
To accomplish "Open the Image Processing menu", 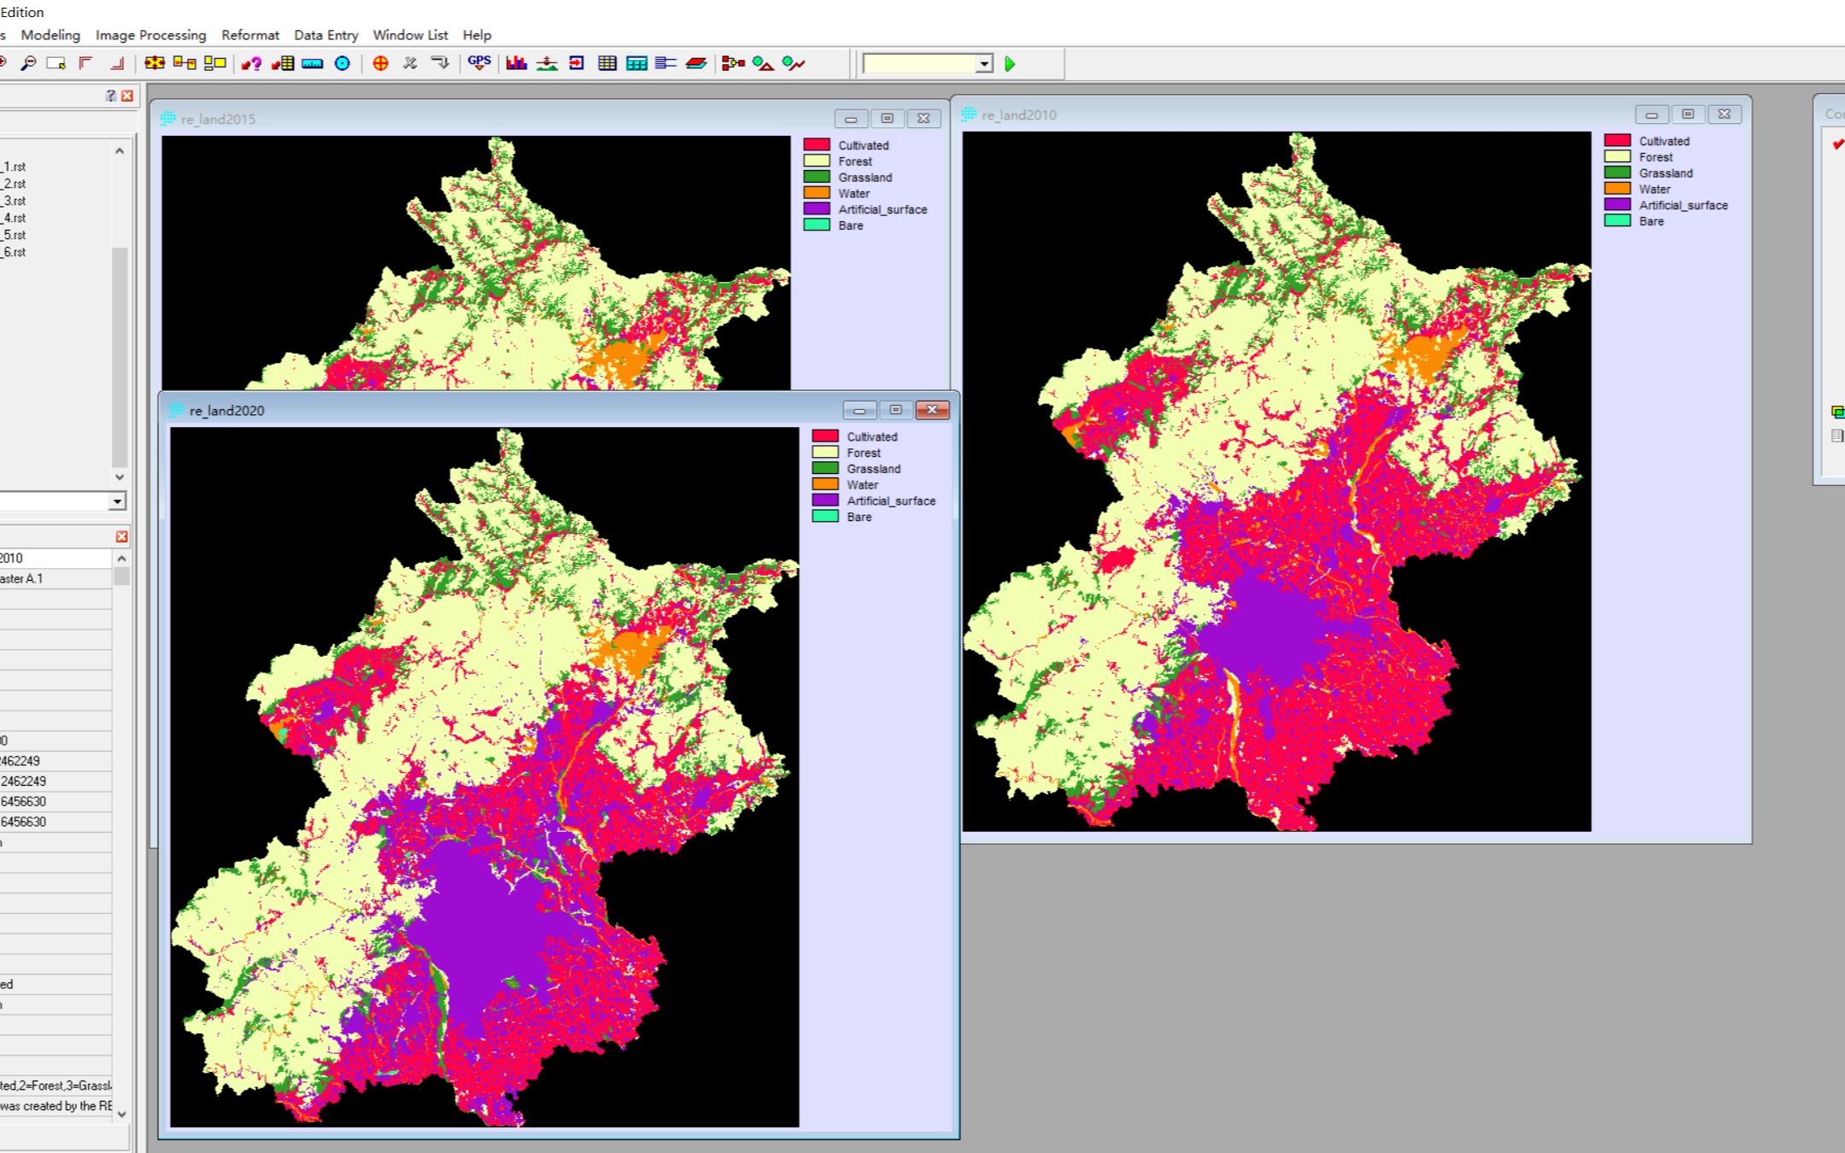I will tap(150, 35).
